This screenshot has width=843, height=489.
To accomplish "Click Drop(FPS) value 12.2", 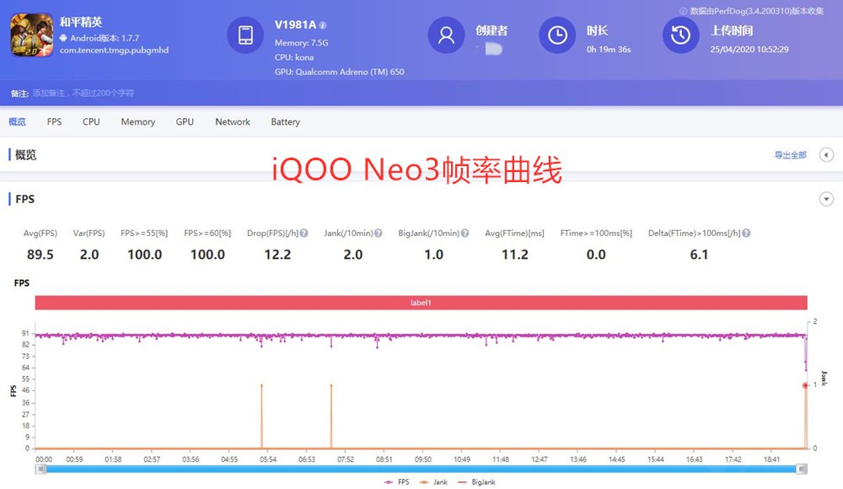I will tap(277, 255).
